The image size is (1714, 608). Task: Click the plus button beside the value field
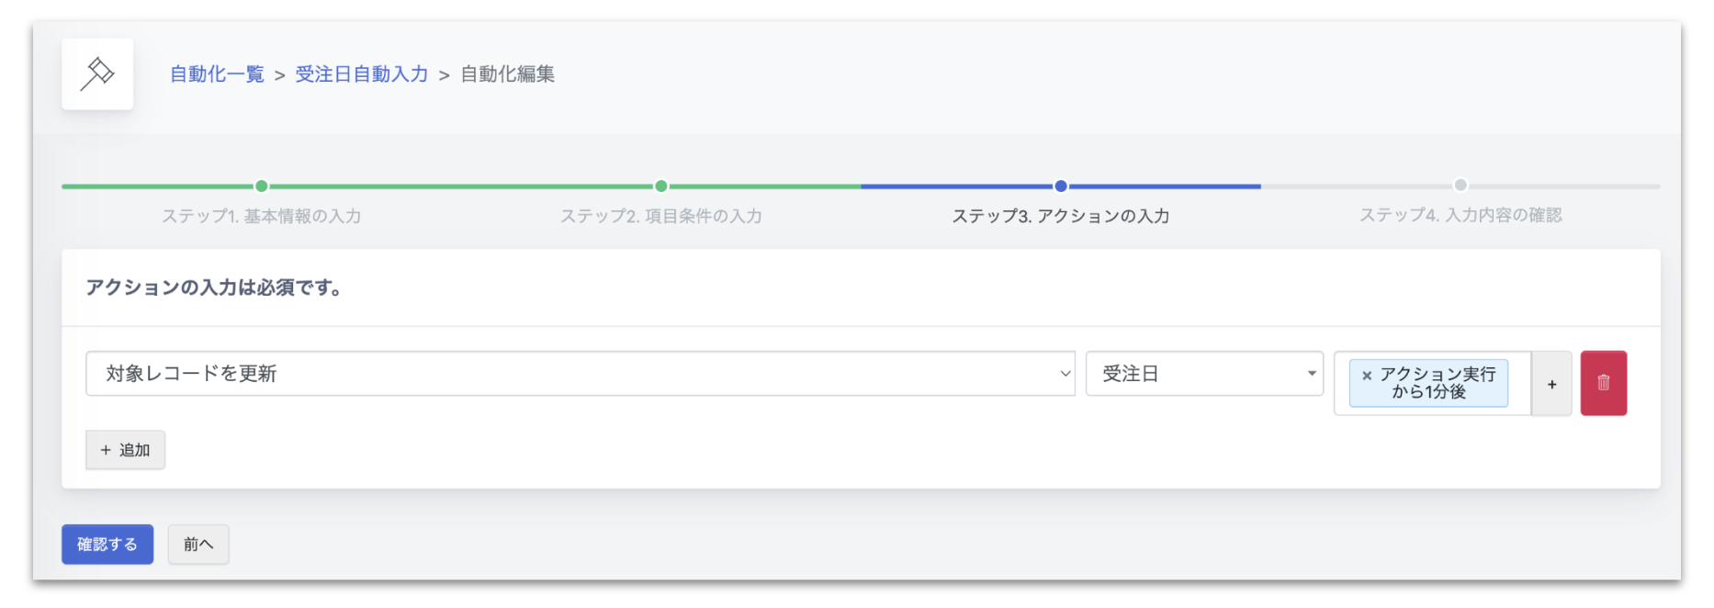(x=1551, y=384)
